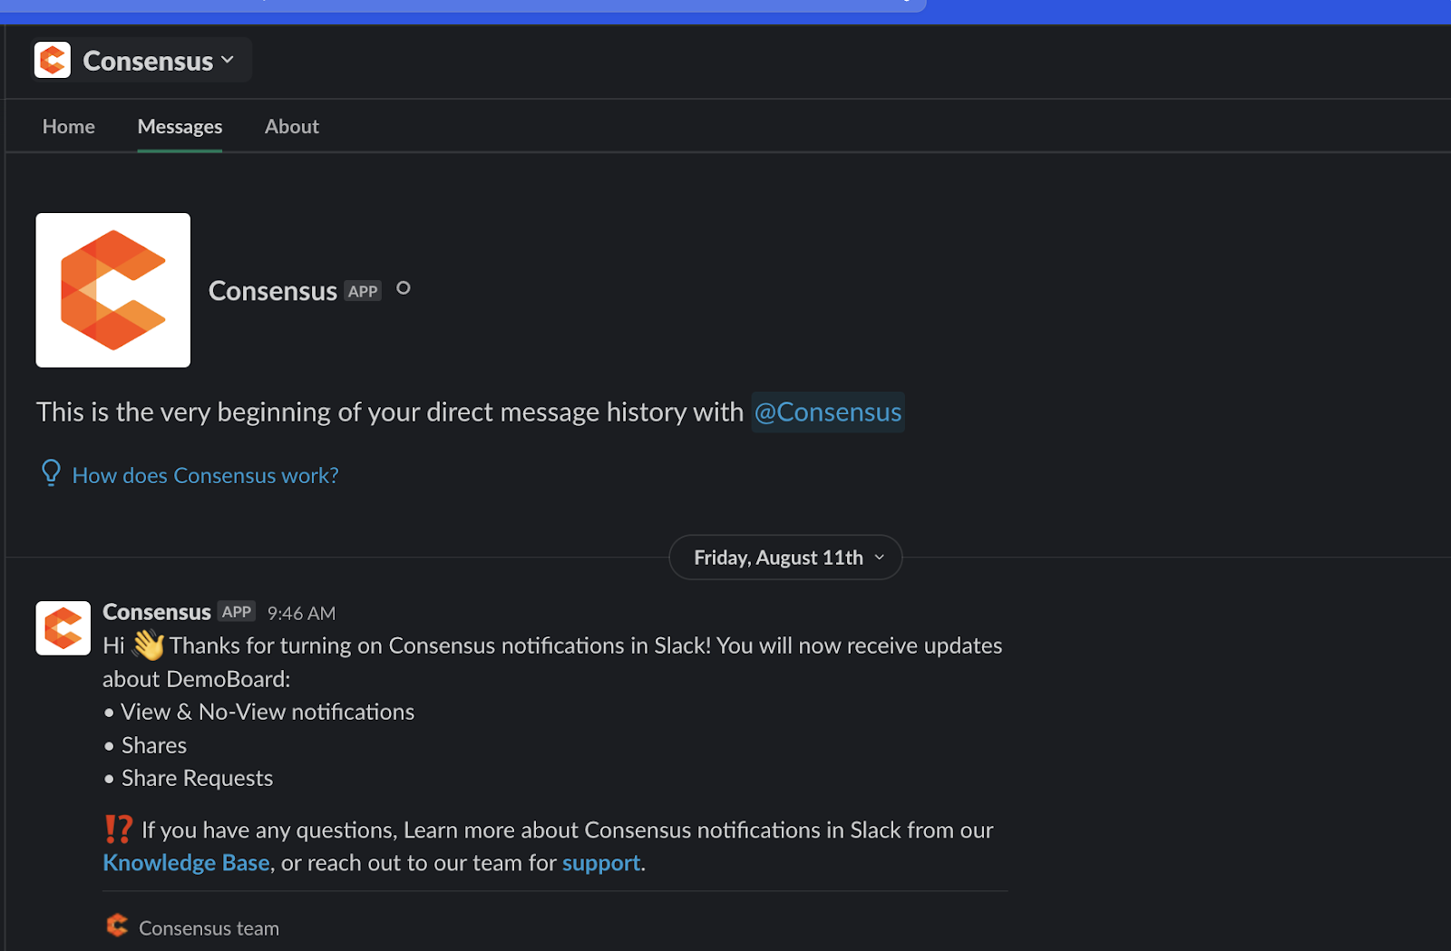This screenshot has width=1451, height=951.
Task: Click the waving hand emoji in the message
Action: [x=148, y=645]
